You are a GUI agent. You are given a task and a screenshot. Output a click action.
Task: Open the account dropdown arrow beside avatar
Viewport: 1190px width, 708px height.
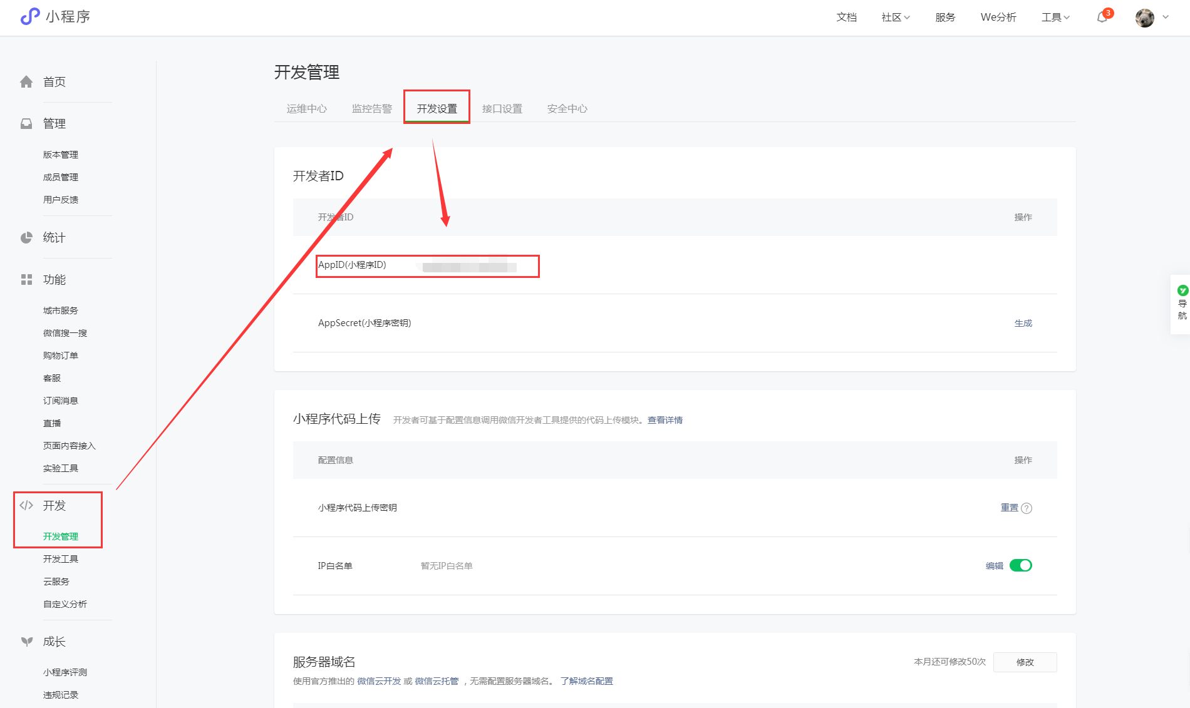pyautogui.click(x=1166, y=18)
